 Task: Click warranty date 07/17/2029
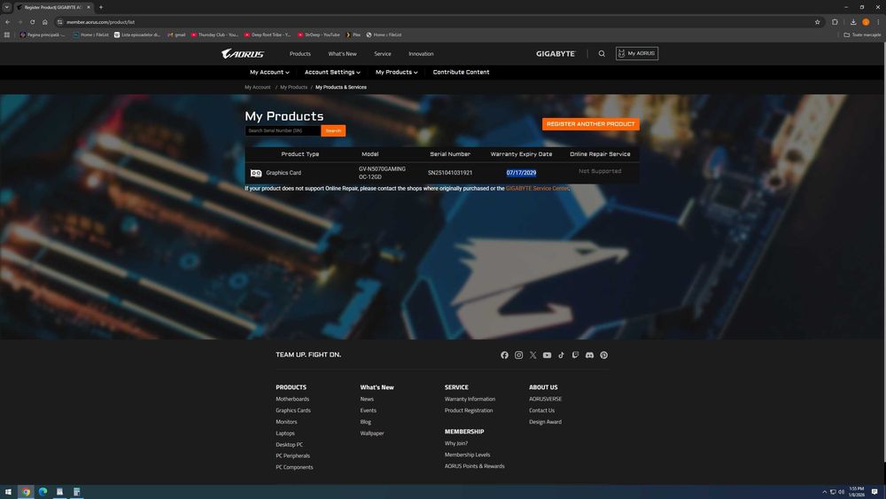(521, 173)
